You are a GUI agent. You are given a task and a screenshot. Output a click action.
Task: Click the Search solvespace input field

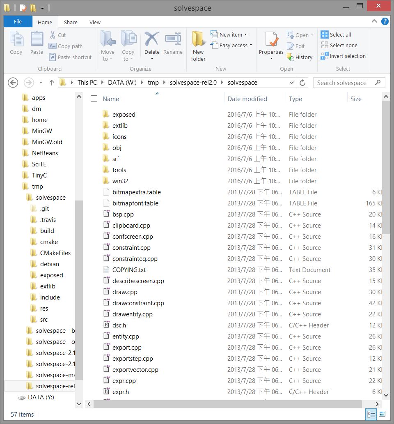[x=349, y=83]
